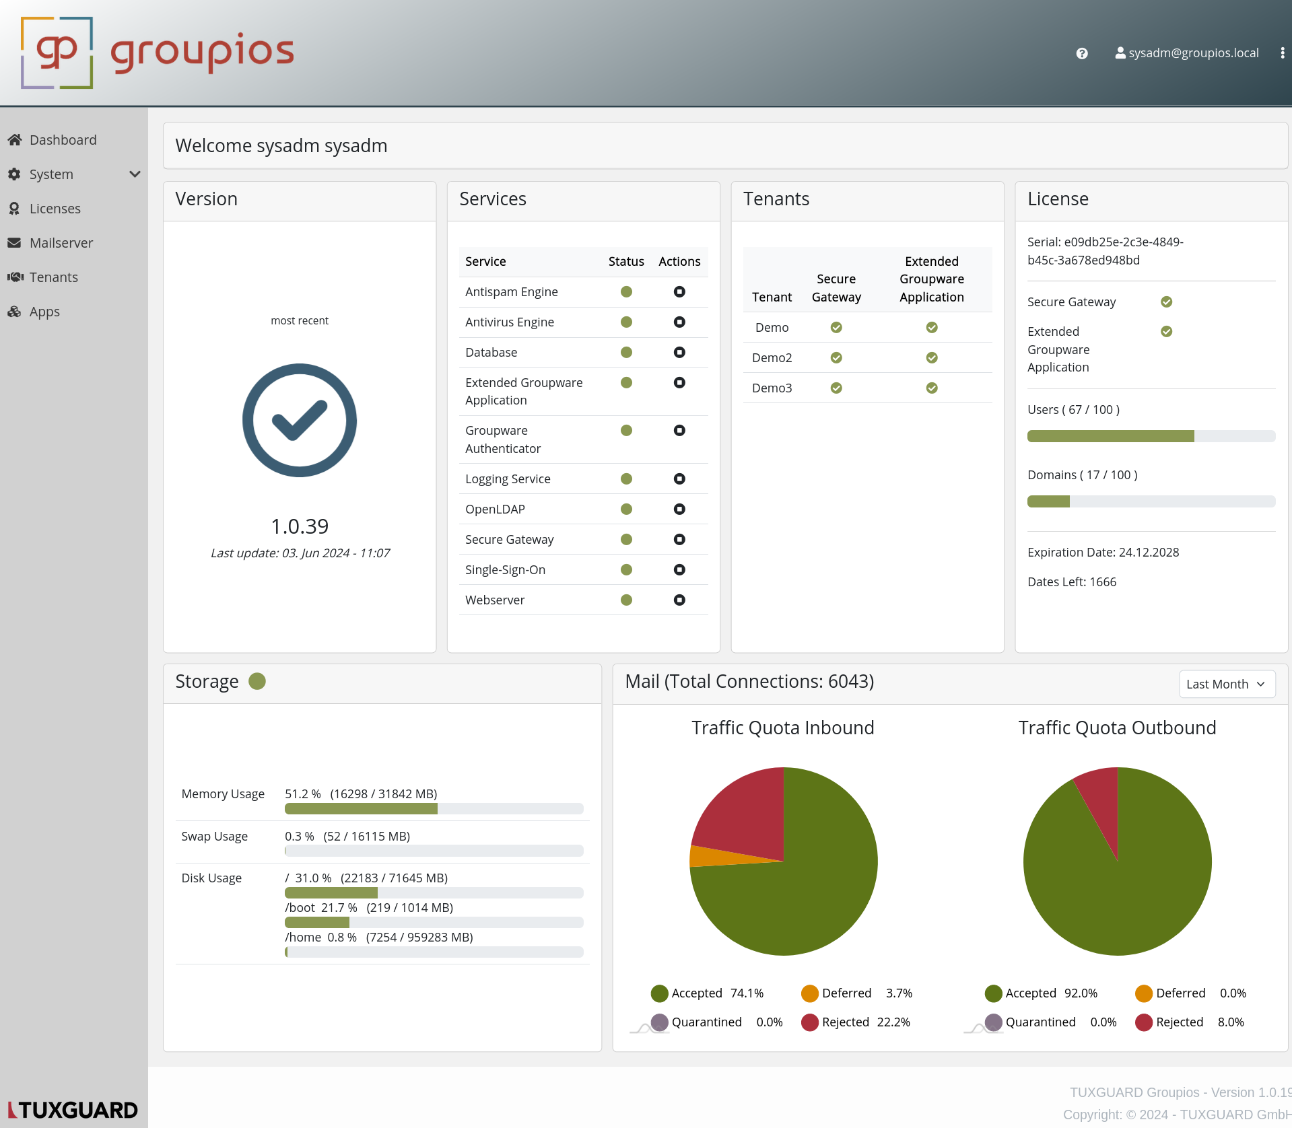Click the Secure Gateway action icon
1292x1128 pixels.
[679, 539]
